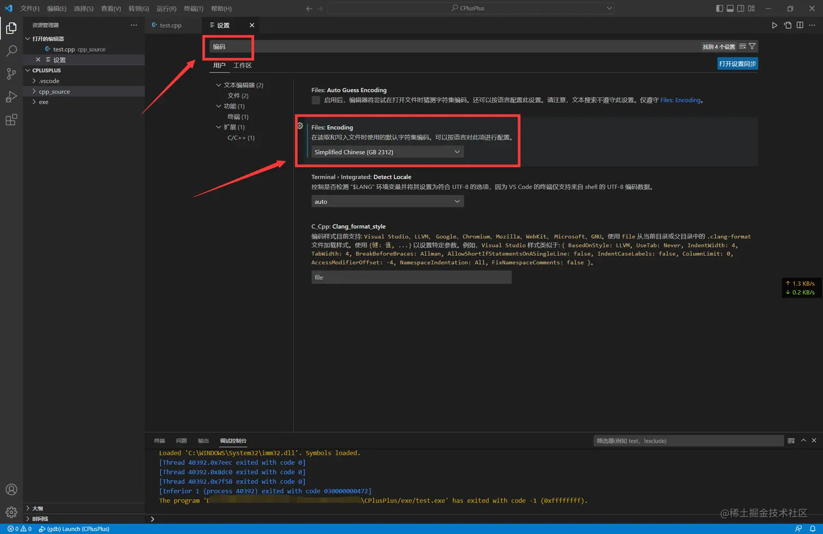The width and height of the screenshot is (823, 534).
Task: Open the 文件(F) menu
Action: [x=30, y=8]
